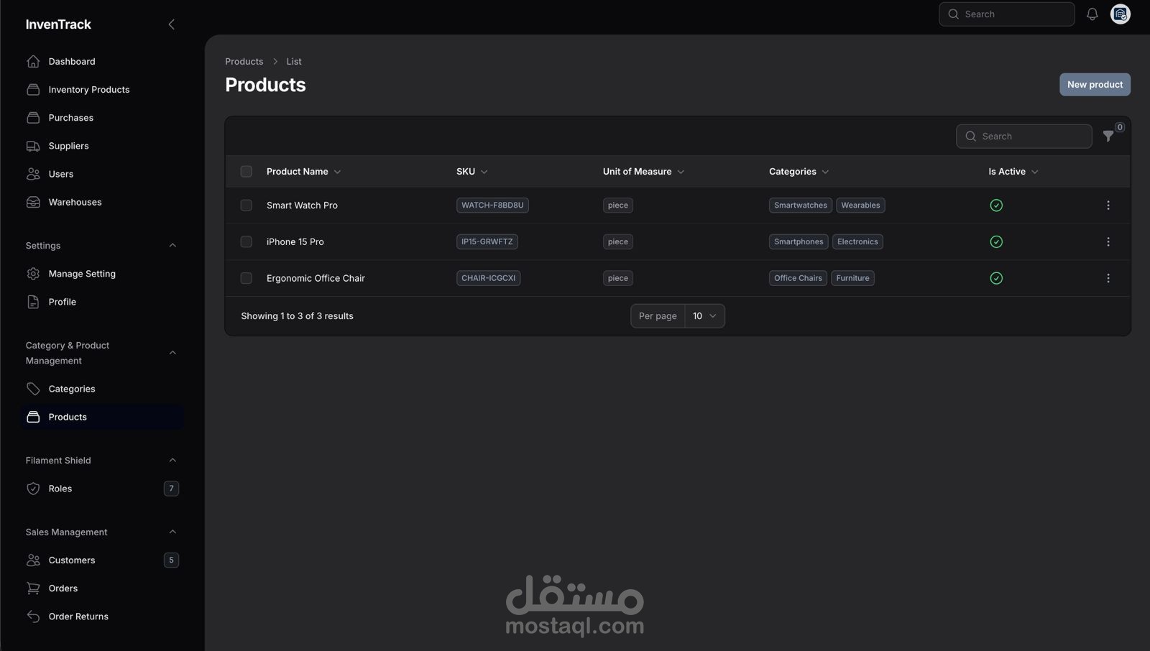Open the Manage Setting gear icon
The height and width of the screenshot is (651, 1150).
pos(33,273)
